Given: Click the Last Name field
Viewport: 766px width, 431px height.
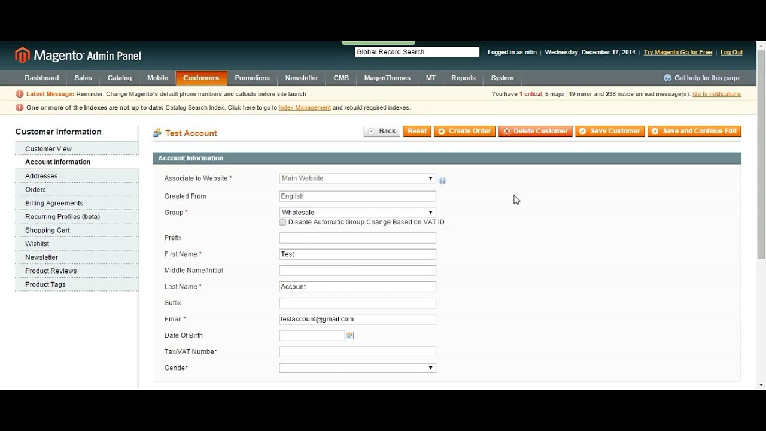Looking at the screenshot, I should click(357, 287).
